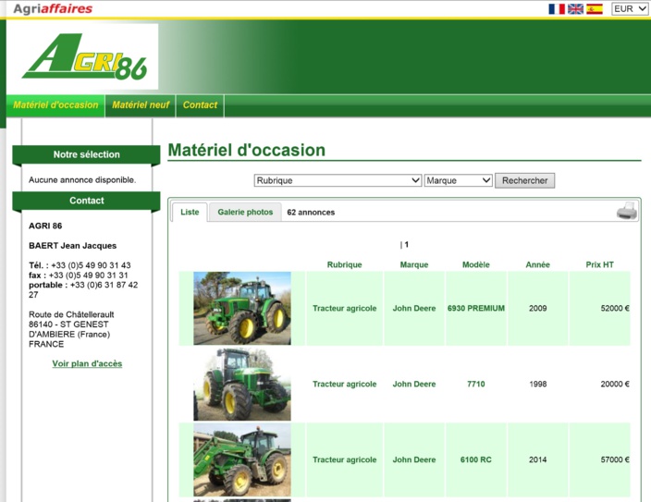Follow the Voir plan d'accès link
Screen dimensions: 651x502
(x=87, y=363)
